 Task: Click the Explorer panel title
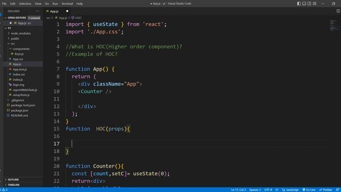click(14, 11)
